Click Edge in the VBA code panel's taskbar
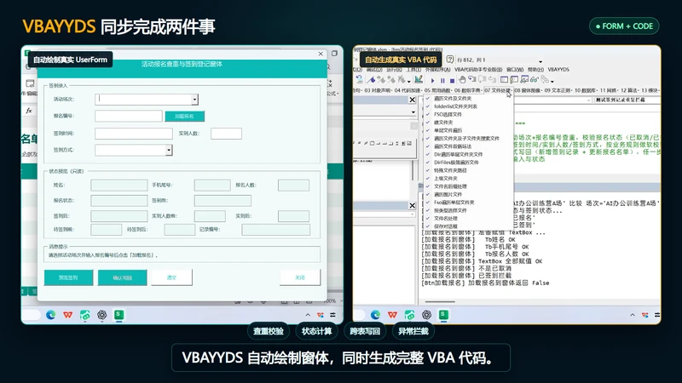682x383 pixels. point(375,315)
